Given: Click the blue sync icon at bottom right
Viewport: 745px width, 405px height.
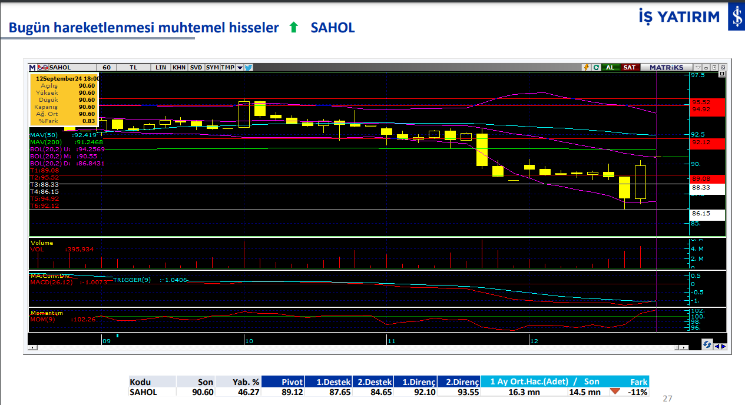Looking at the screenshot, I should click(707, 345).
